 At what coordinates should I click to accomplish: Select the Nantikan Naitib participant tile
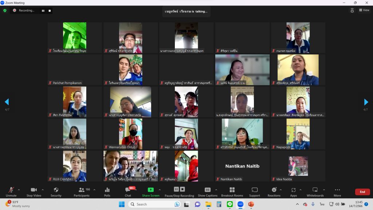(x=242, y=166)
